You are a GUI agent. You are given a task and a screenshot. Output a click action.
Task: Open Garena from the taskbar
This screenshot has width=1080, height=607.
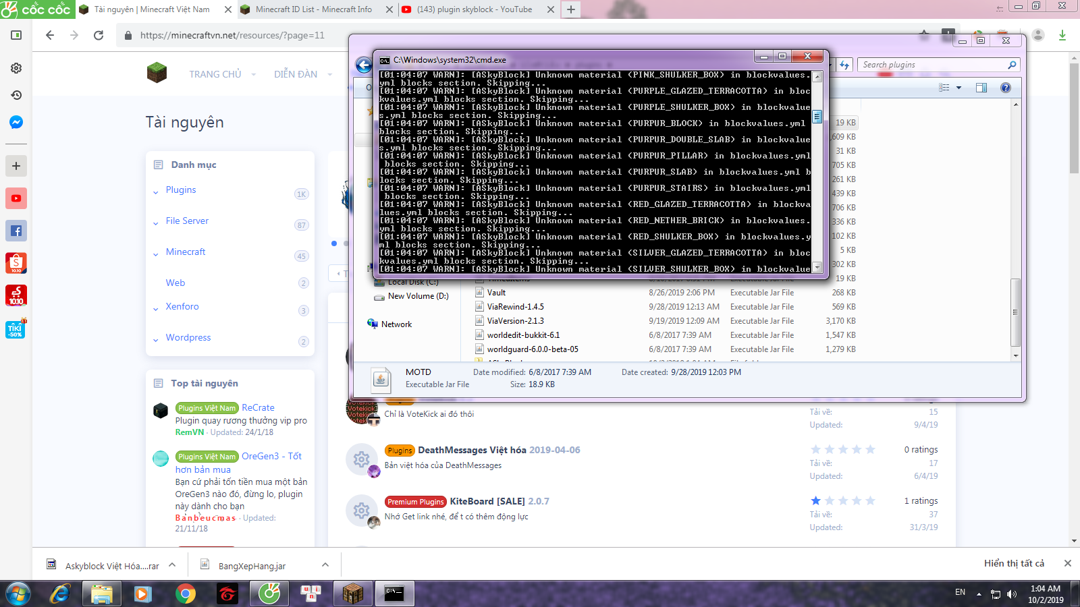227,594
